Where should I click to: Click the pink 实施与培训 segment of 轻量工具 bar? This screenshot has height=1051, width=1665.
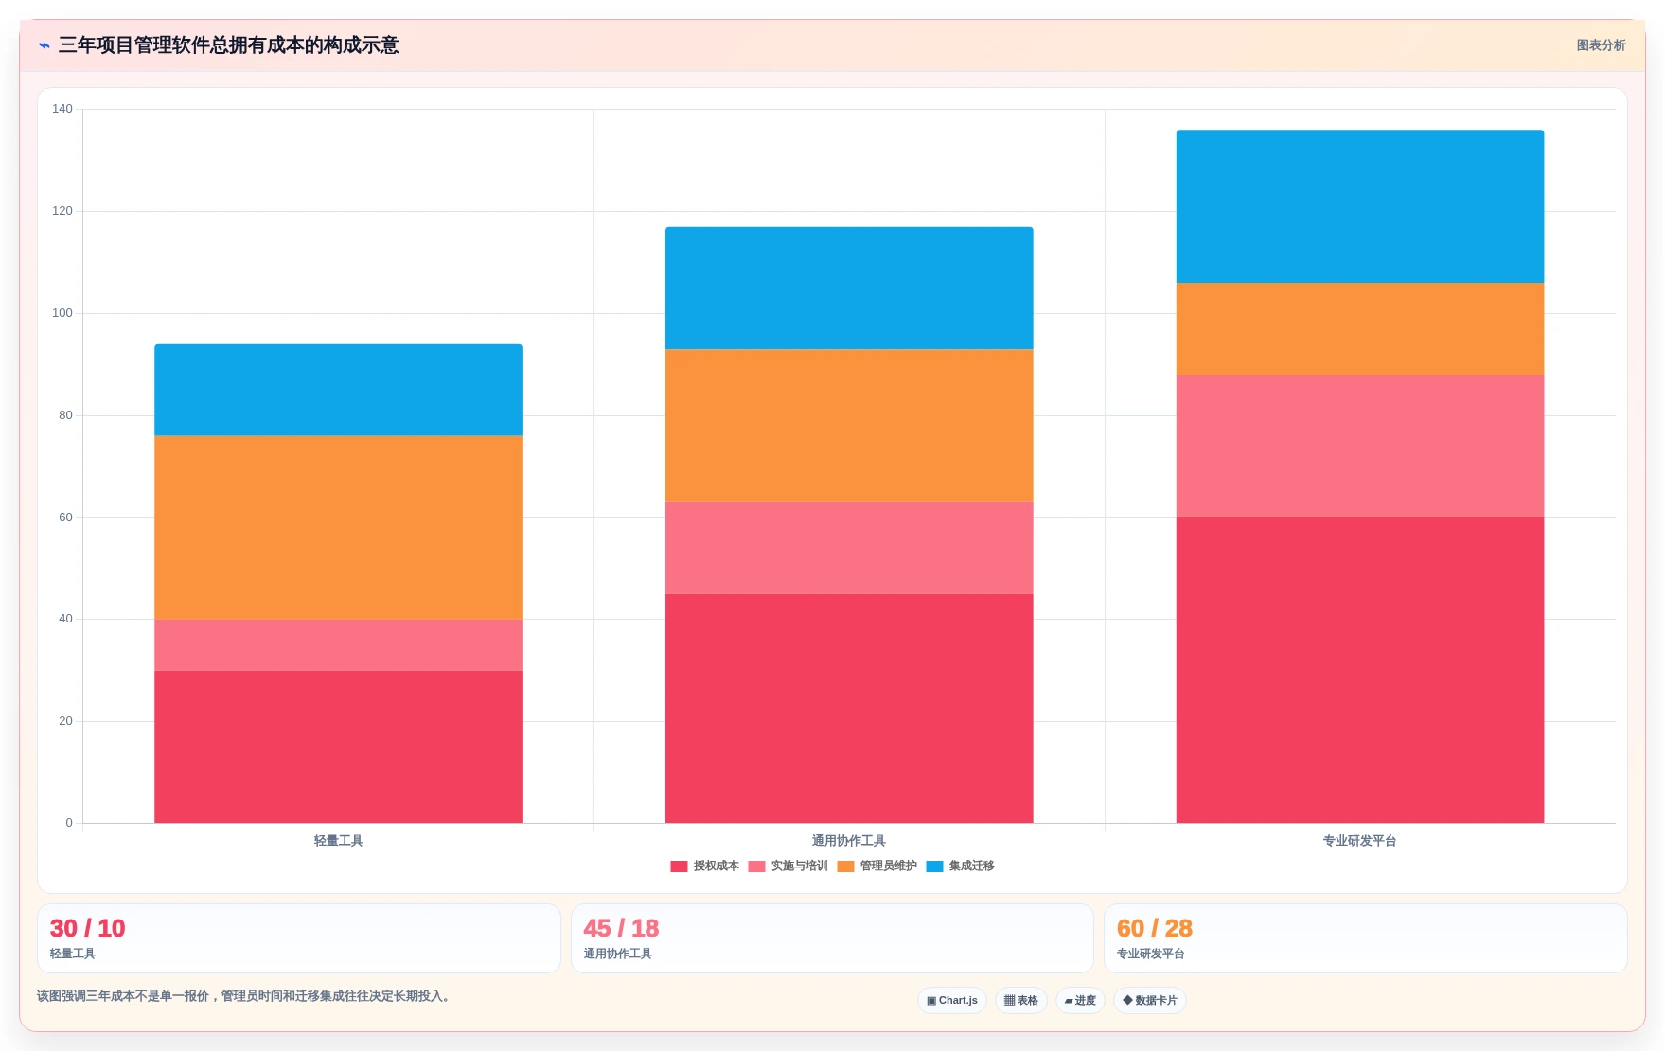[338, 645]
